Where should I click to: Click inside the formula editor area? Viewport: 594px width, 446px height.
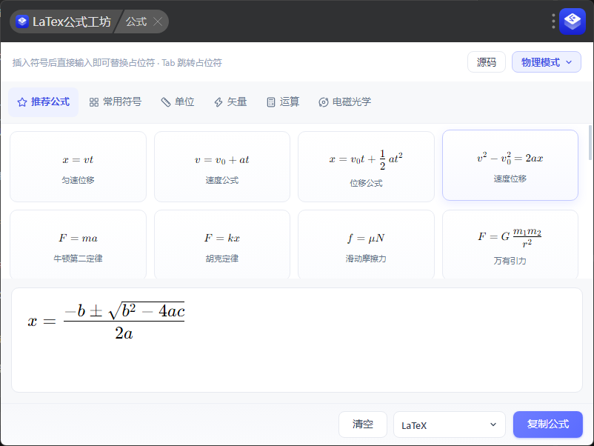click(297, 340)
